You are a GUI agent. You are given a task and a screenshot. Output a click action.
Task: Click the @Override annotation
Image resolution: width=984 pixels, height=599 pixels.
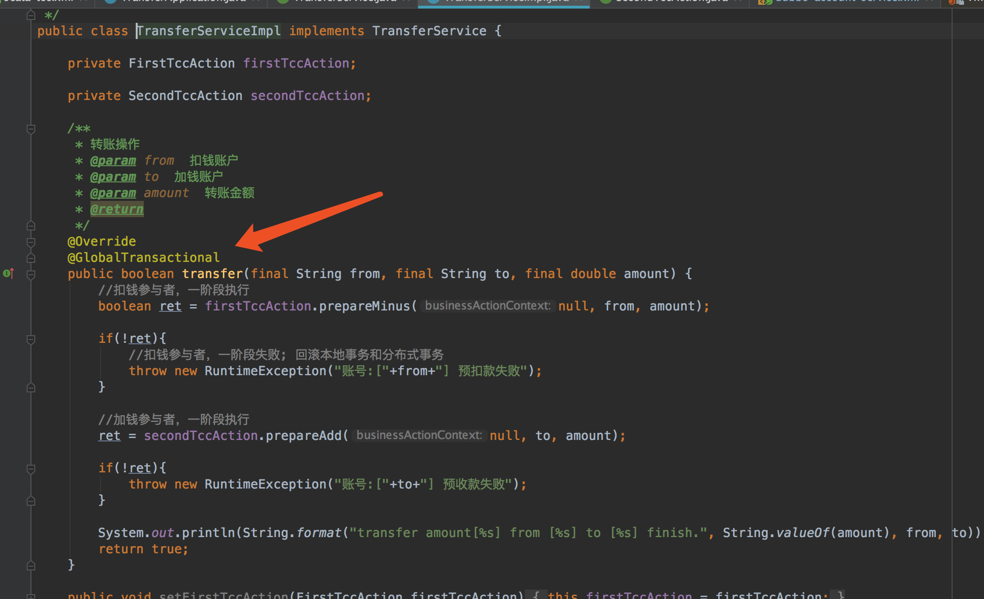(x=102, y=241)
